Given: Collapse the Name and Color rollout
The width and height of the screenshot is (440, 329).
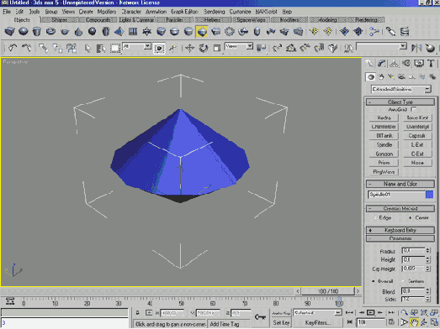Looking at the screenshot, I should [x=400, y=184].
